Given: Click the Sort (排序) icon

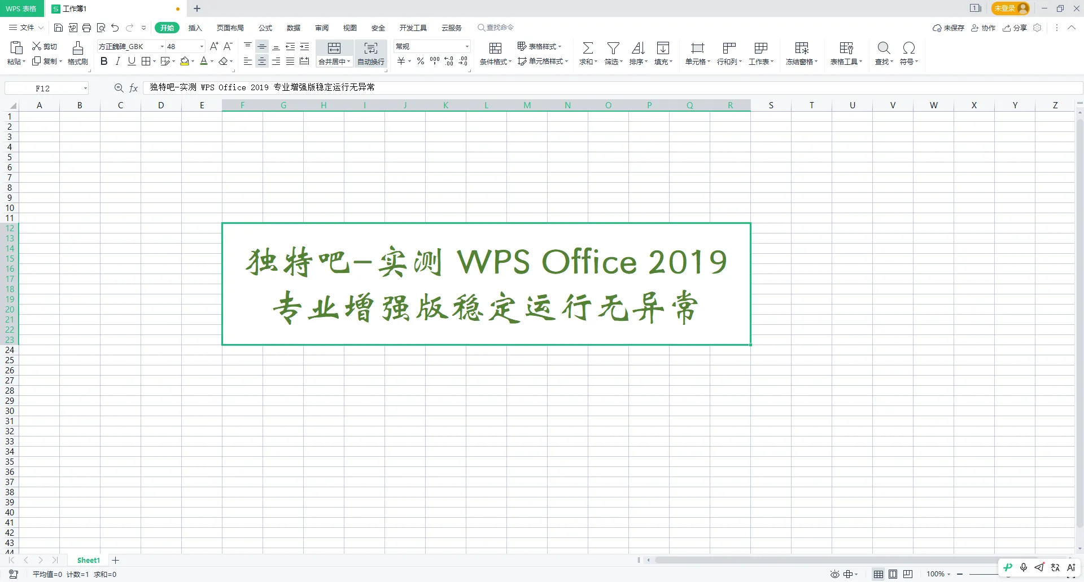Looking at the screenshot, I should coord(638,48).
